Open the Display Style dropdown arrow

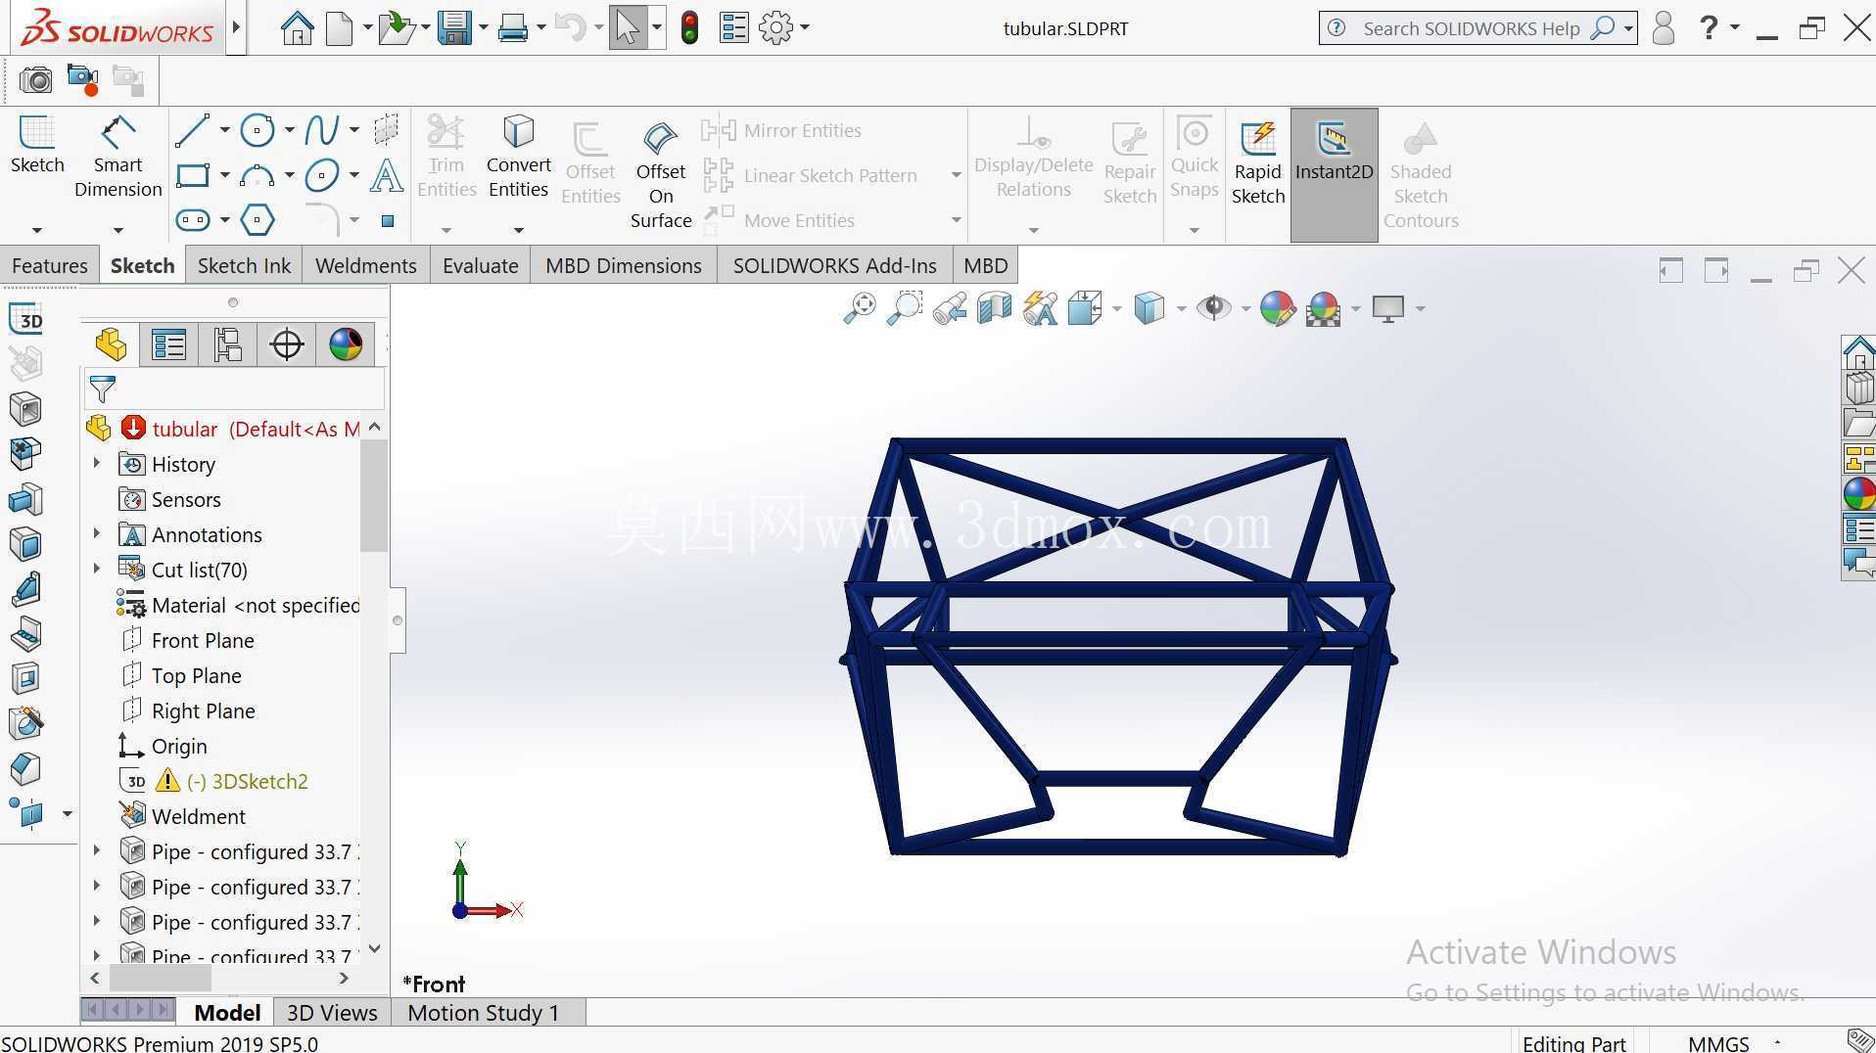1181,309
